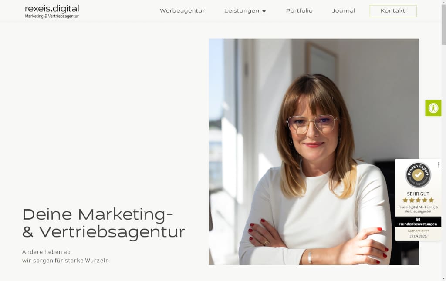The width and height of the screenshot is (446, 281).
Task: Click the 50 Kundenbewertungen bar
Action: click(418, 222)
